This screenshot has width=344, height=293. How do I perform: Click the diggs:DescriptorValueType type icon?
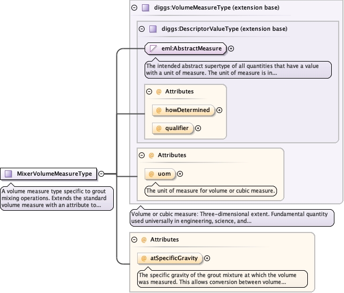153,29
